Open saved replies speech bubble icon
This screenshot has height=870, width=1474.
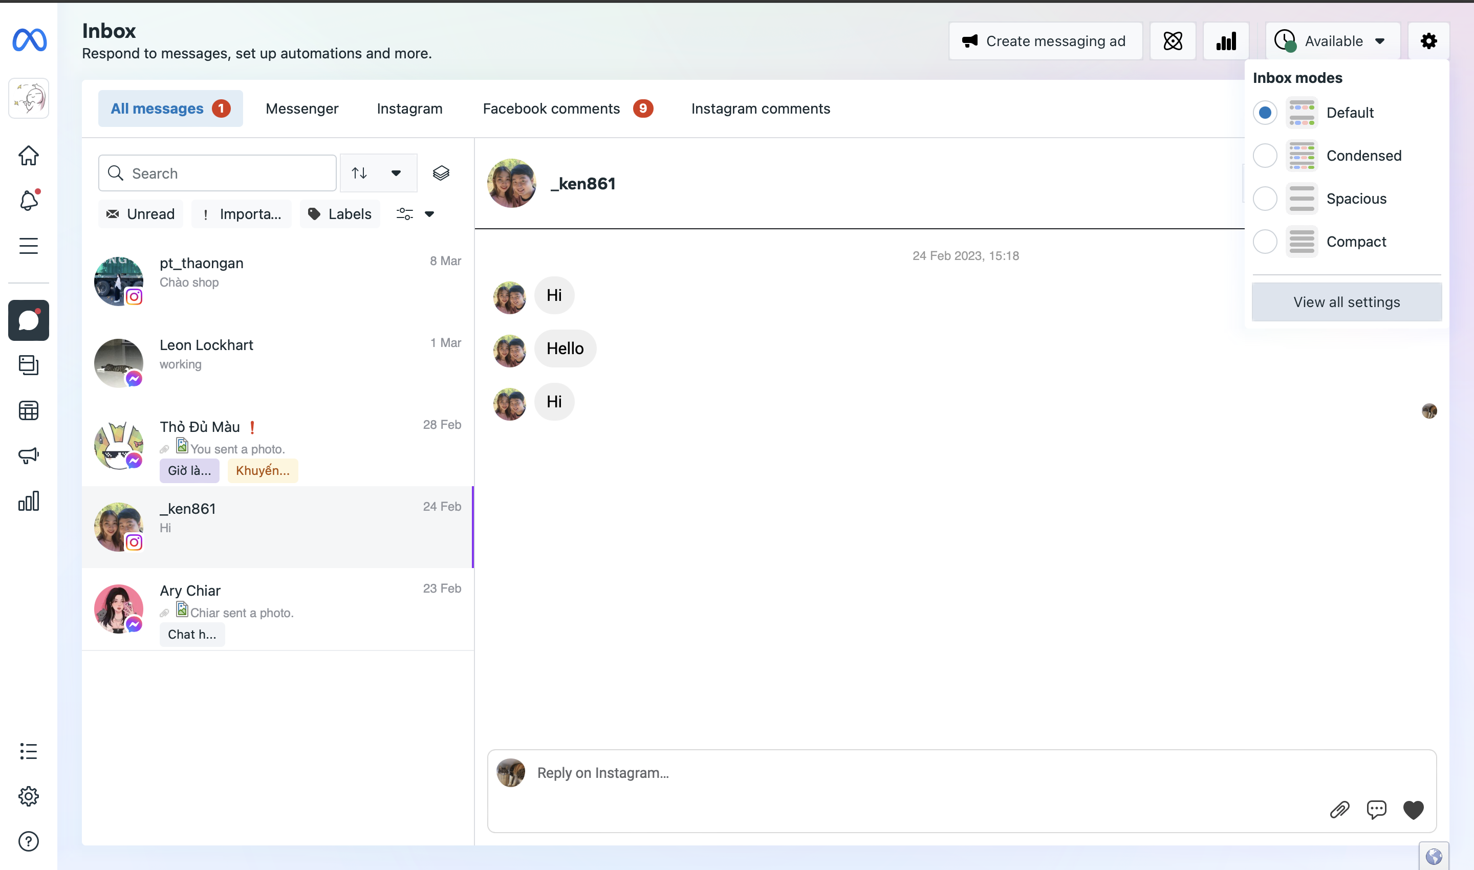tap(1376, 810)
